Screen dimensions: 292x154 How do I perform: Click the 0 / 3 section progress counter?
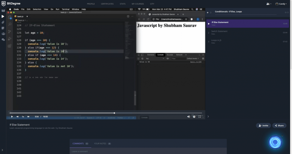coord(286,13)
